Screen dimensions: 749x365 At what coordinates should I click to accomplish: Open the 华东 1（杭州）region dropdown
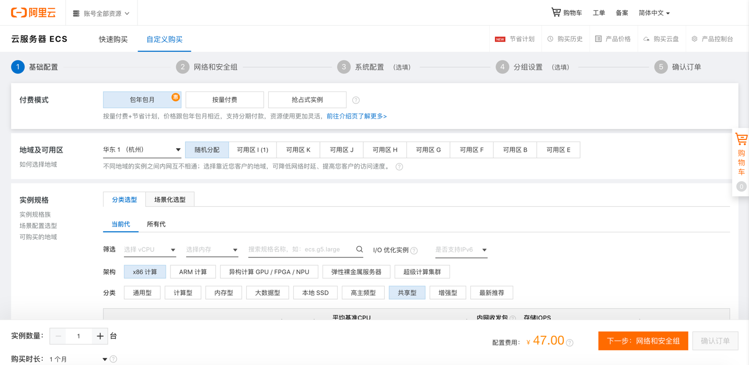tap(142, 150)
